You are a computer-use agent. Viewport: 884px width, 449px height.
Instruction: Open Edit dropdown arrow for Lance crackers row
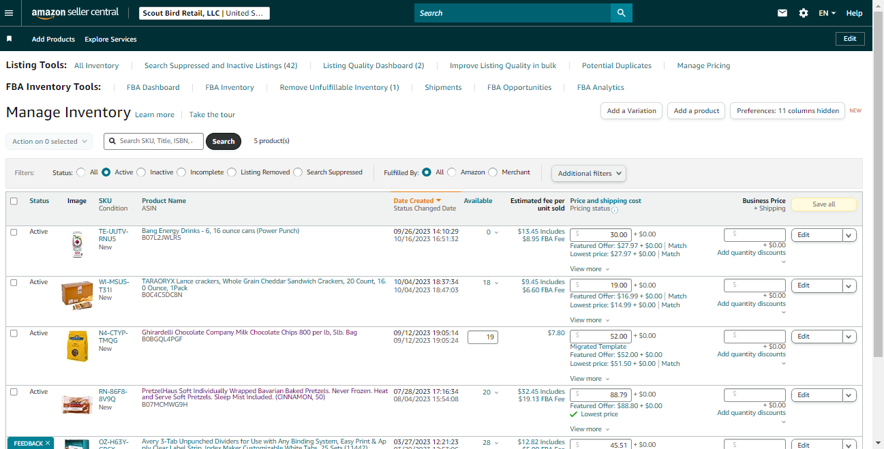[849, 285]
